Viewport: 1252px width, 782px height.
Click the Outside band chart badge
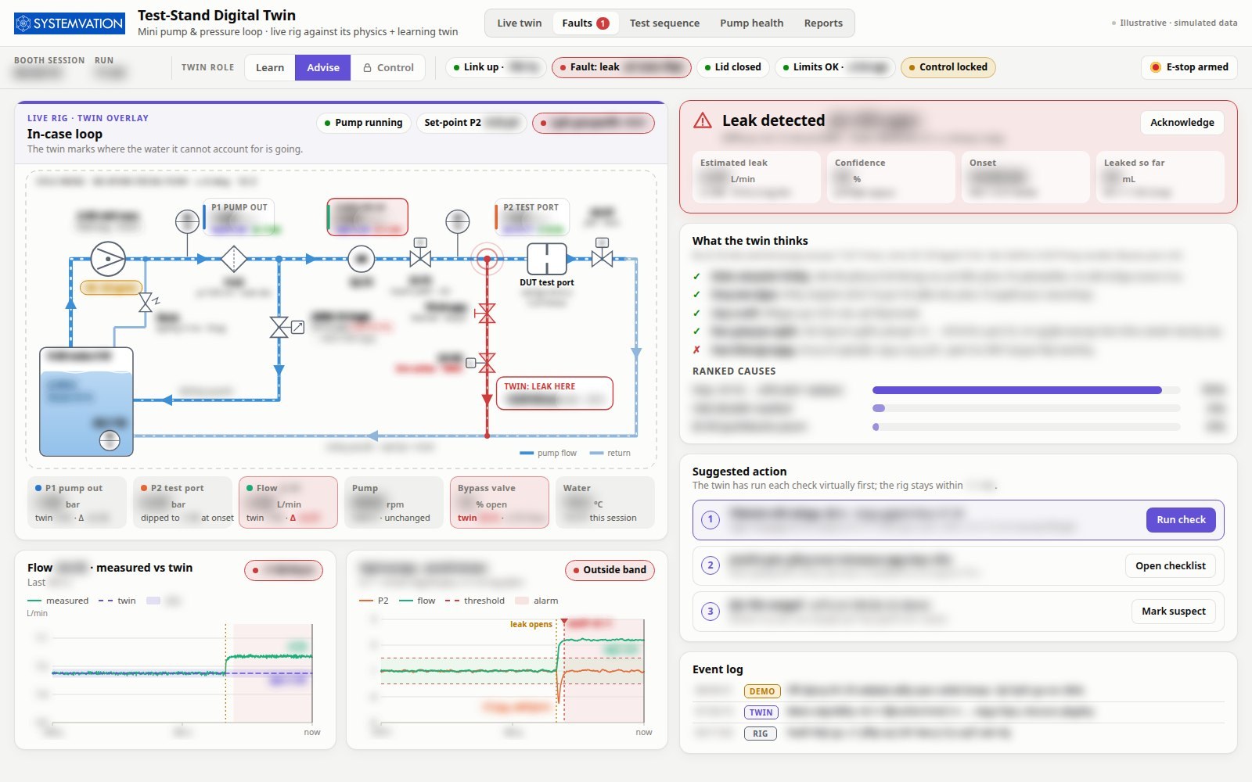click(x=610, y=570)
